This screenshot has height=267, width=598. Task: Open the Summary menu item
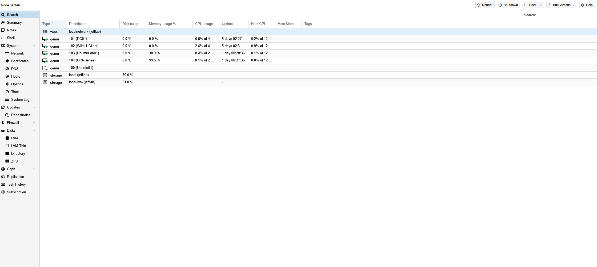[x=20, y=23]
